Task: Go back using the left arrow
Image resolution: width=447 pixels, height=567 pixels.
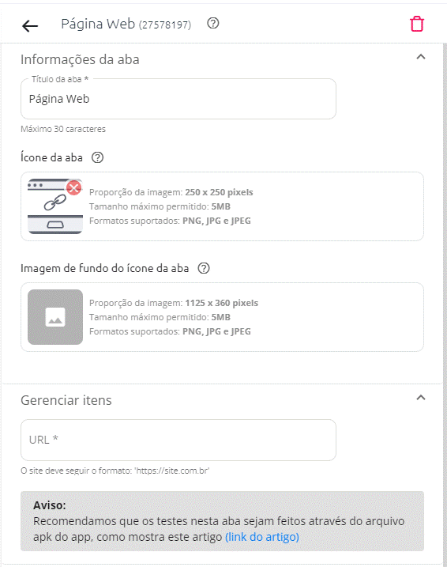Action: point(30,25)
